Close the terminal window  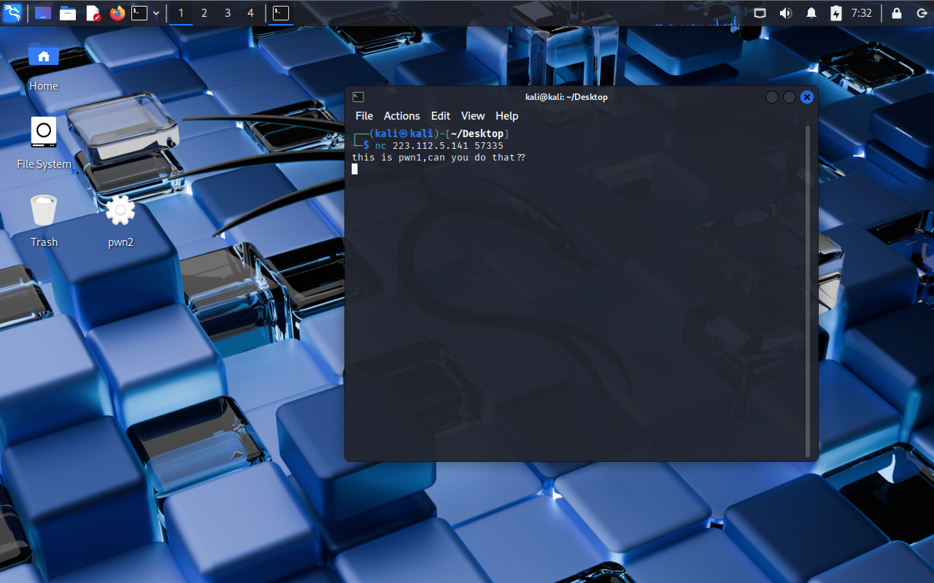807,97
